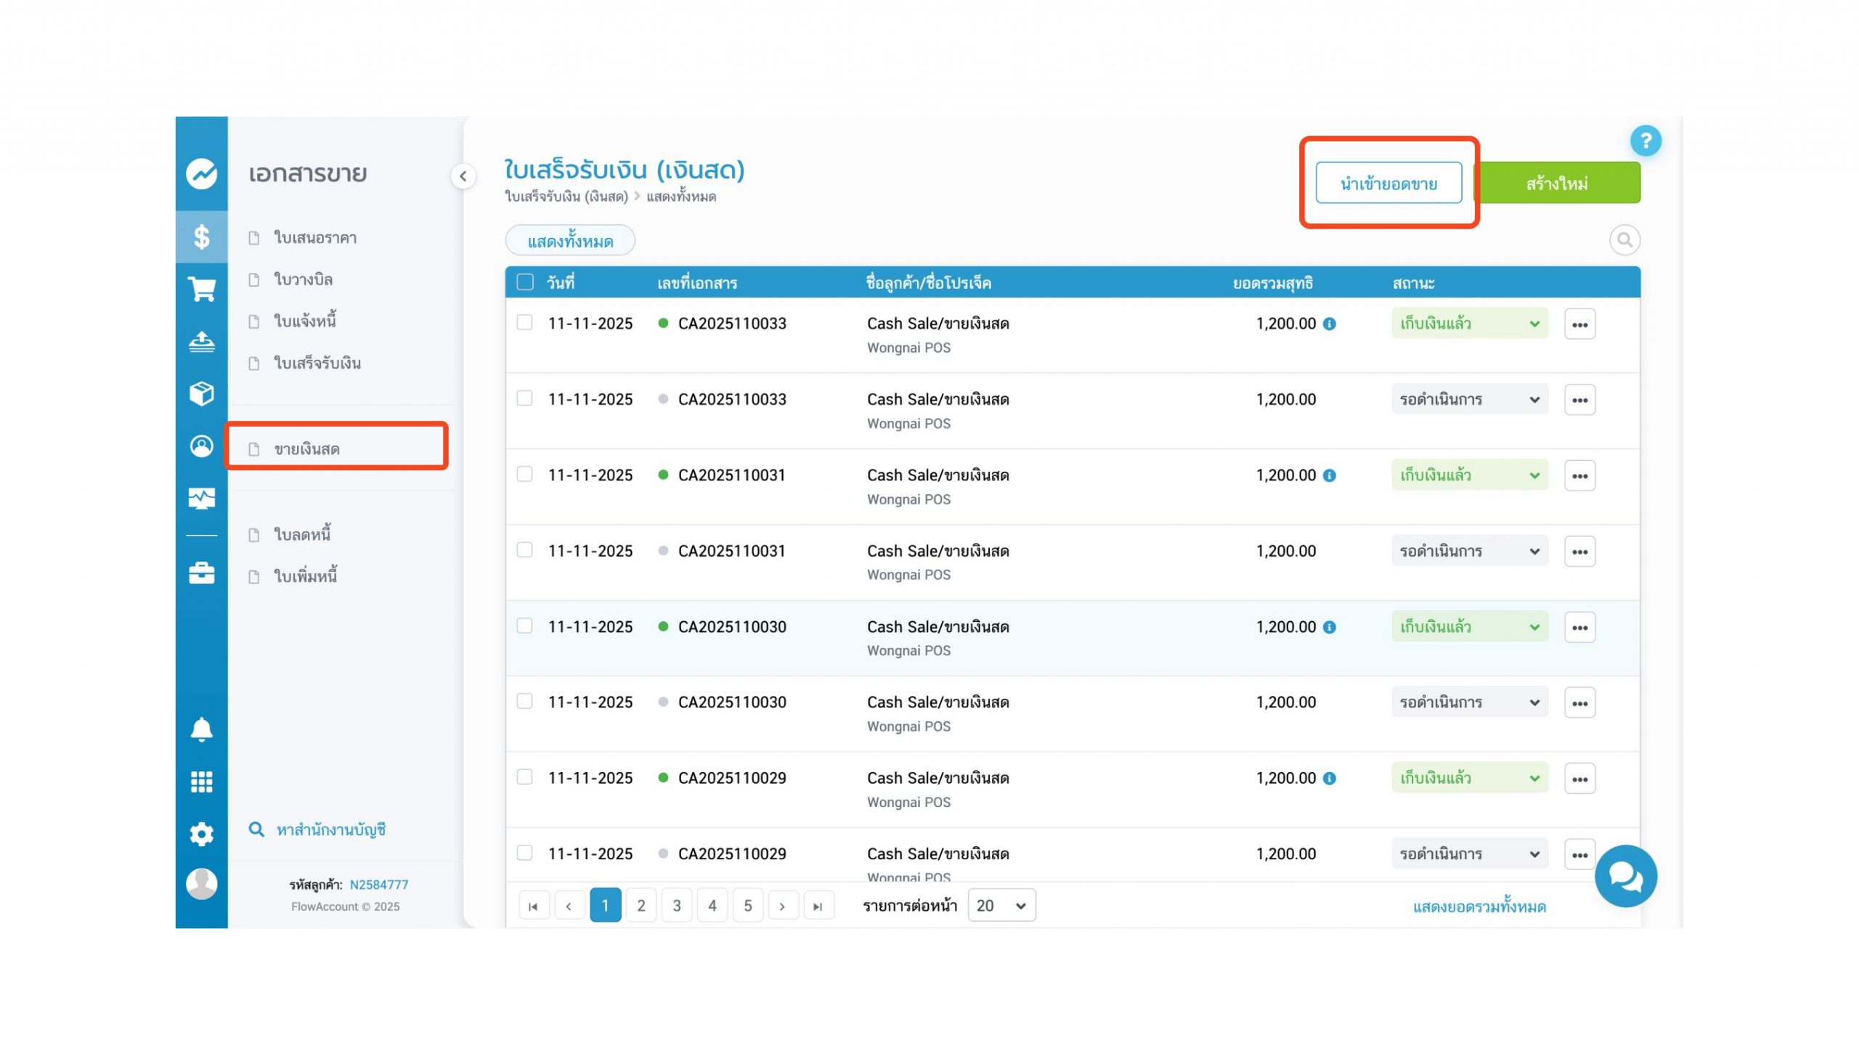1859x1045 pixels.
Task: Click the นำเข้ายอดขาย button
Action: pyautogui.click(x=1388, y=184)
